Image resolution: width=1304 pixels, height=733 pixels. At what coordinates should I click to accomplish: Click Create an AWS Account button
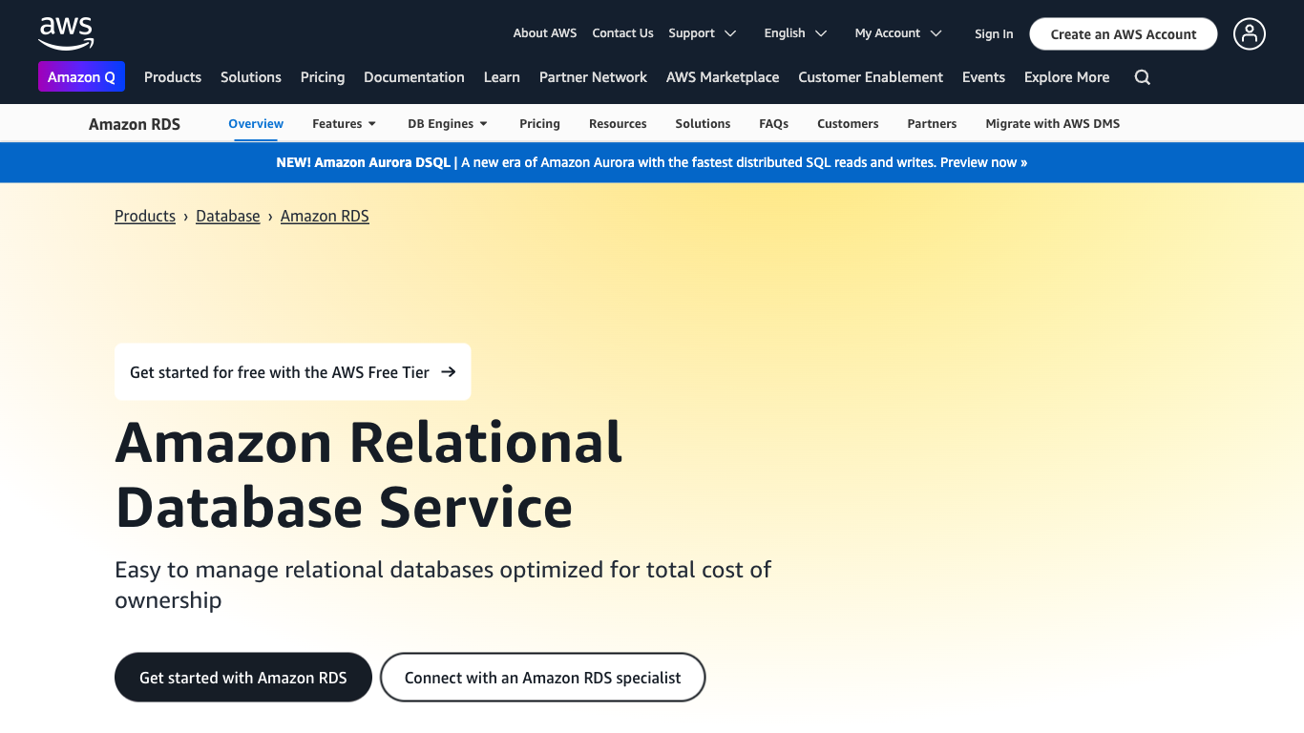tap(1124, 34)
